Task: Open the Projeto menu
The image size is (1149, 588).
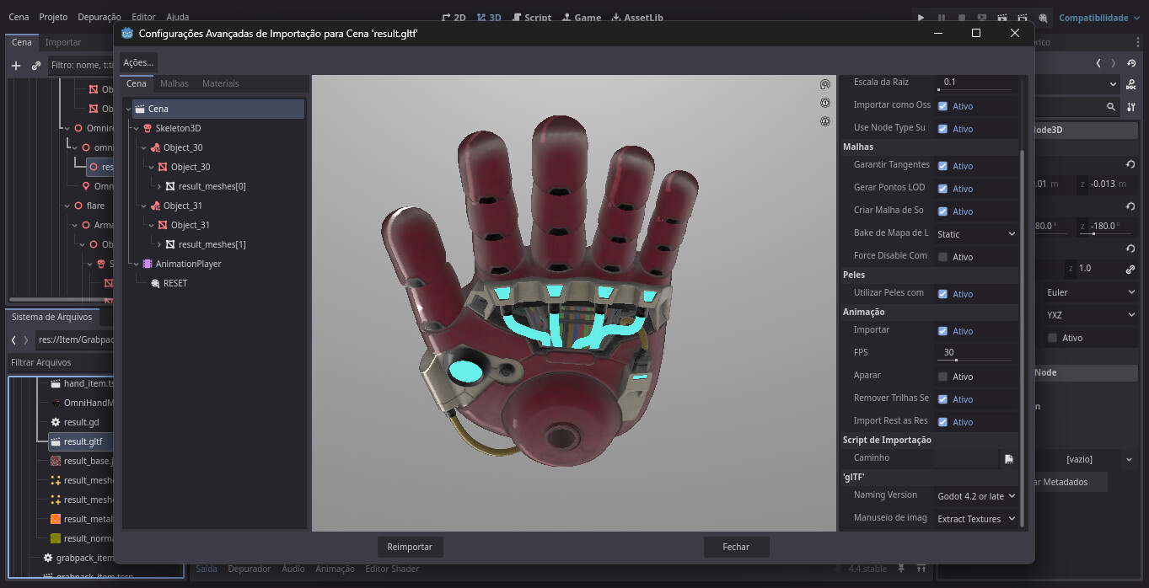Action: pyautogui.click(x=54, y=17)
